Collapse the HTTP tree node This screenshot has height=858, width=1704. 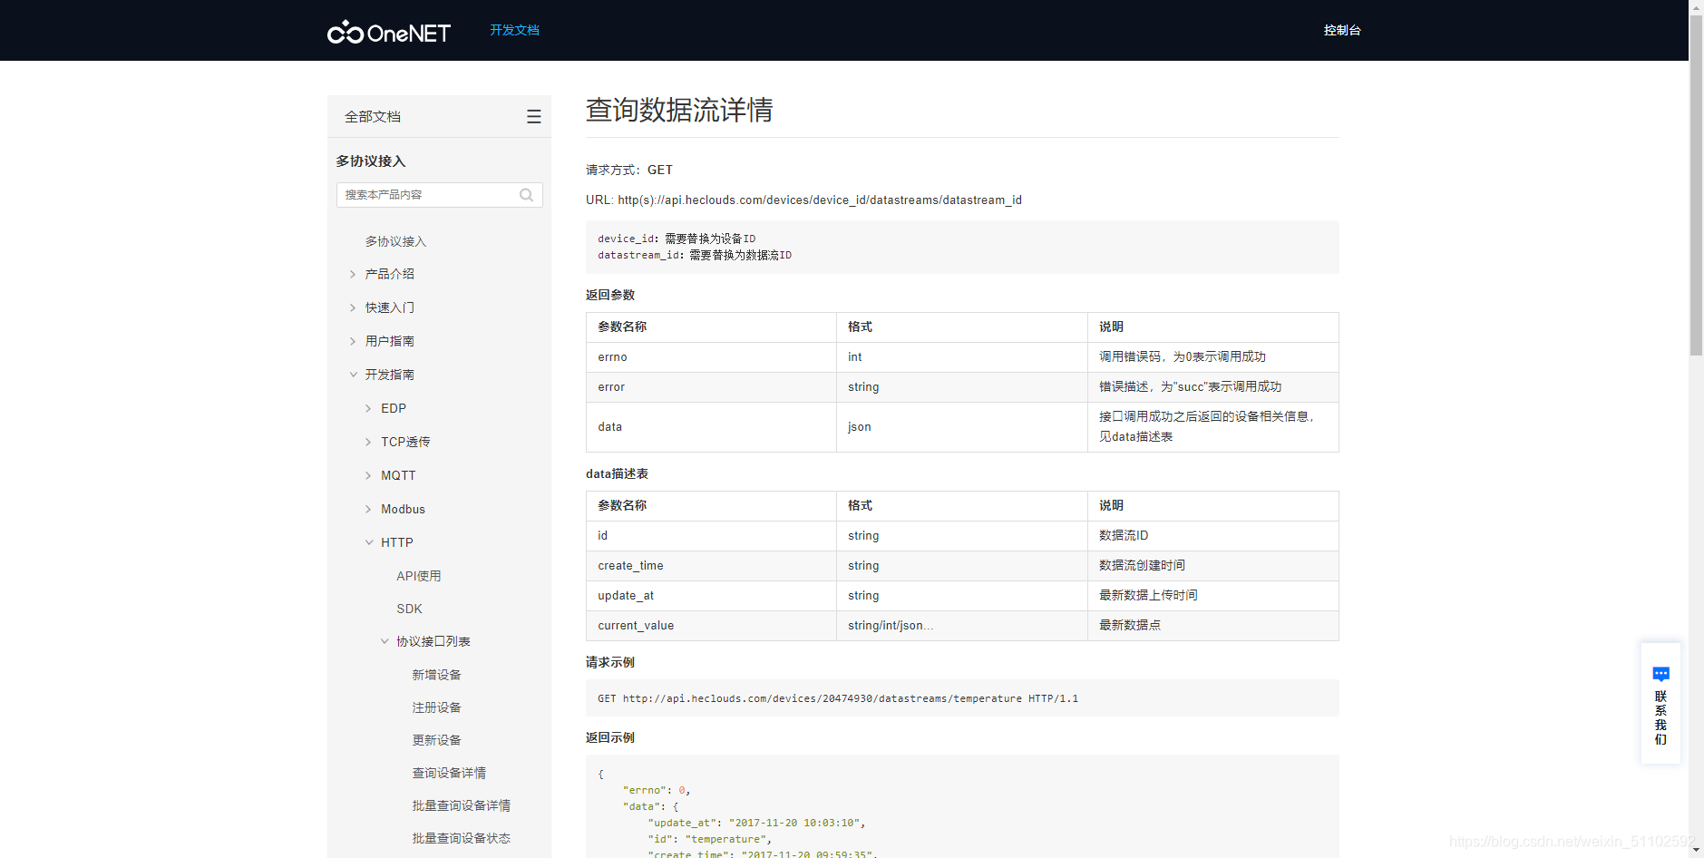pos(396,542)
